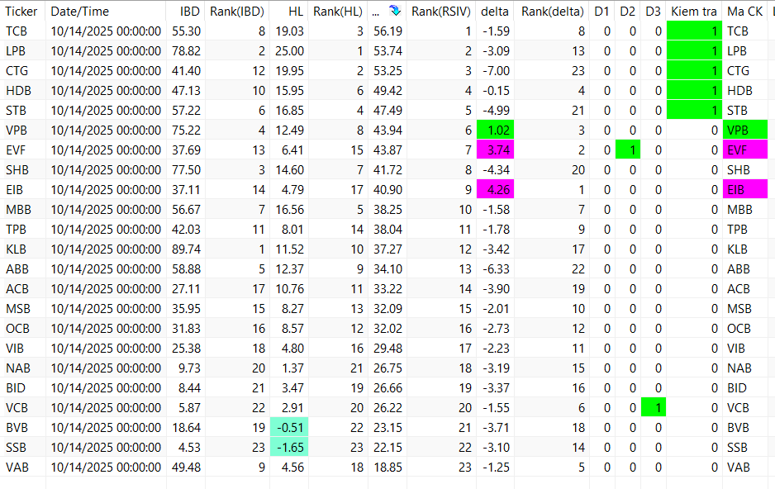Viewport: 775px width, 489px height.
Task: Click the Rank(IBD) column header
Action: pyautogui.click(x=237, y=11)
